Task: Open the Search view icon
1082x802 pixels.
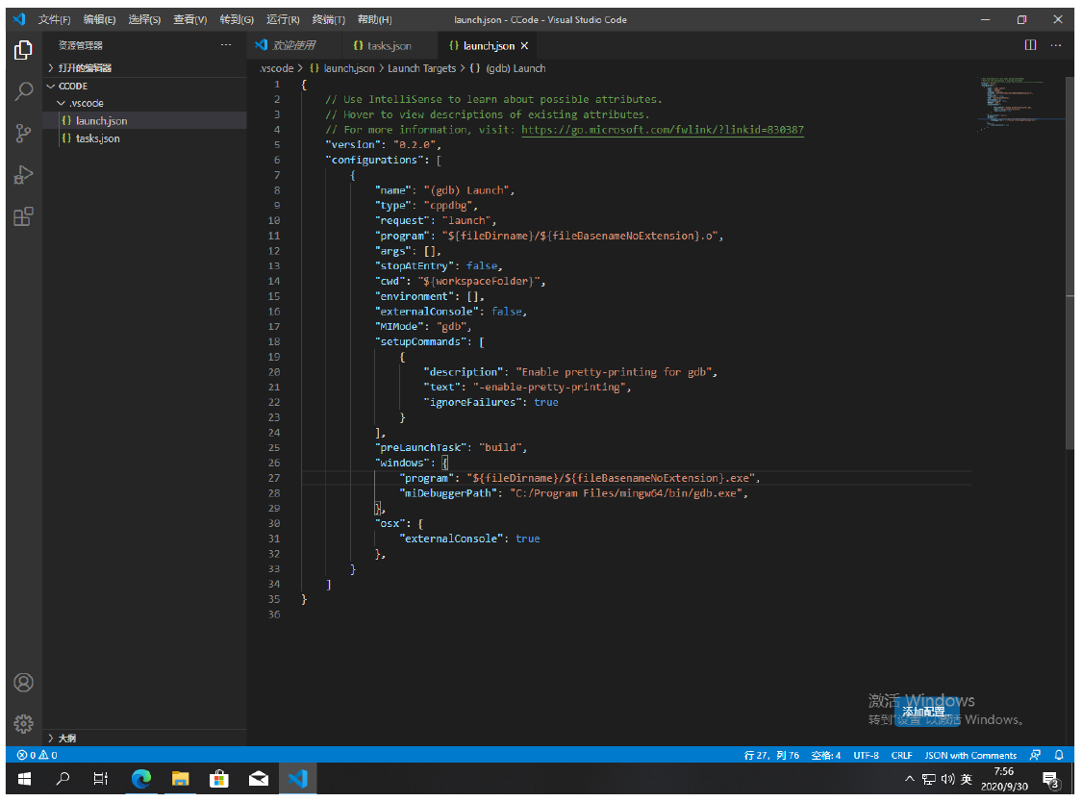Action: pyautogui.click(x=23, y=92)
